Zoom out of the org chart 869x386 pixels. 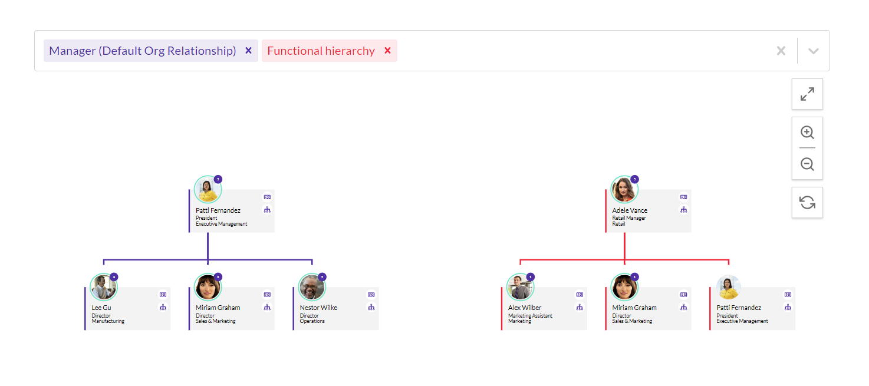click(807, 164)
